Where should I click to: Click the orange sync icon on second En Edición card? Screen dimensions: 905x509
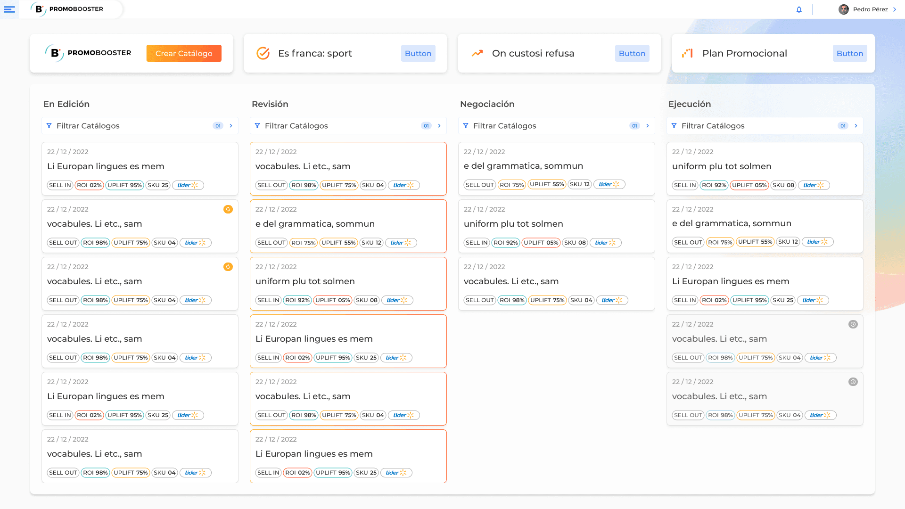point(228,209)
